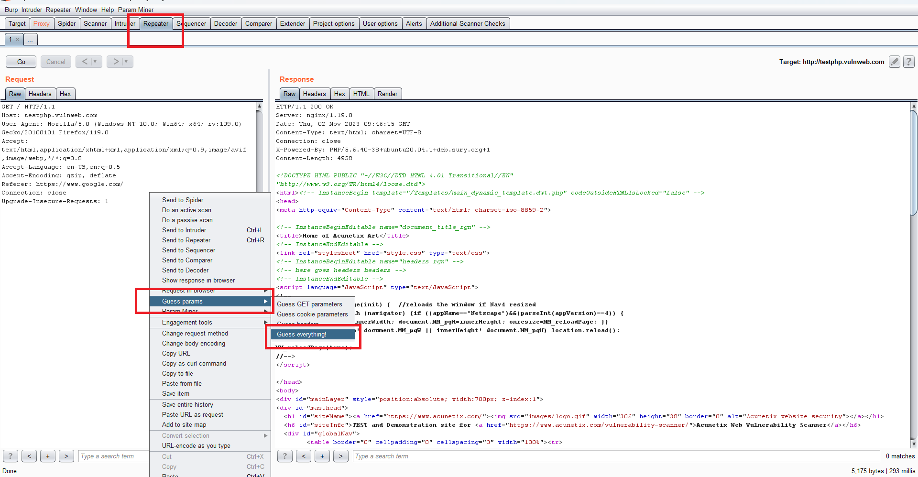
Task: Switch to the Proxy tab
Action: tap(42, 23)
